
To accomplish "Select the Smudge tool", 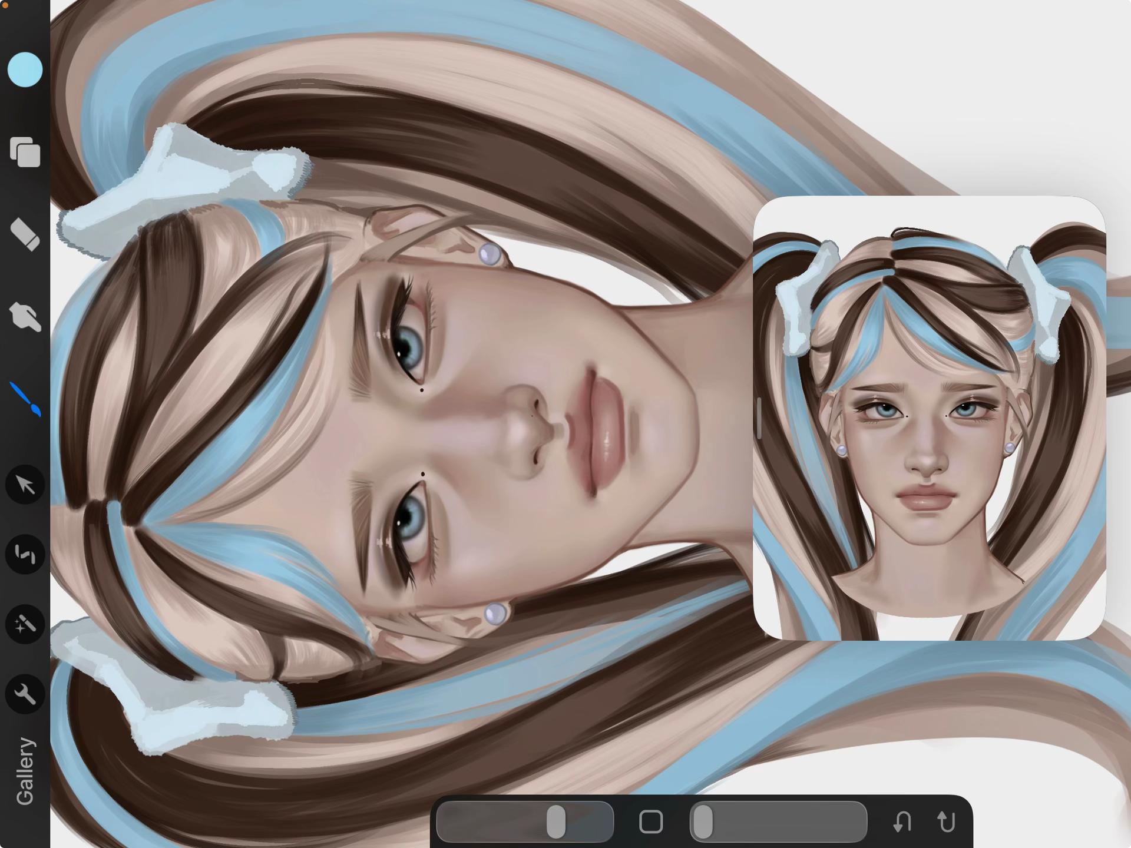I will point(25,317).
